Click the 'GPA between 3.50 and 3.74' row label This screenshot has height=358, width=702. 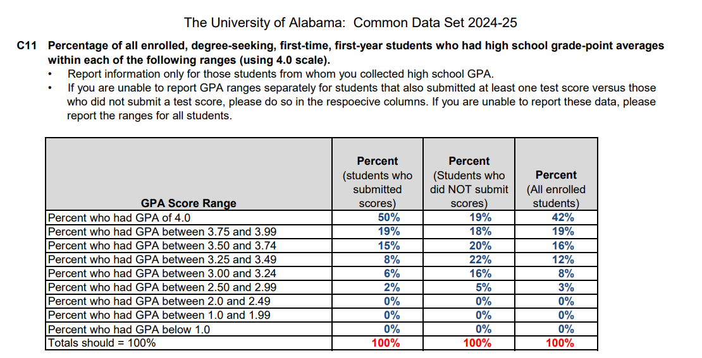pyautogui.click(x=162, y=246)
